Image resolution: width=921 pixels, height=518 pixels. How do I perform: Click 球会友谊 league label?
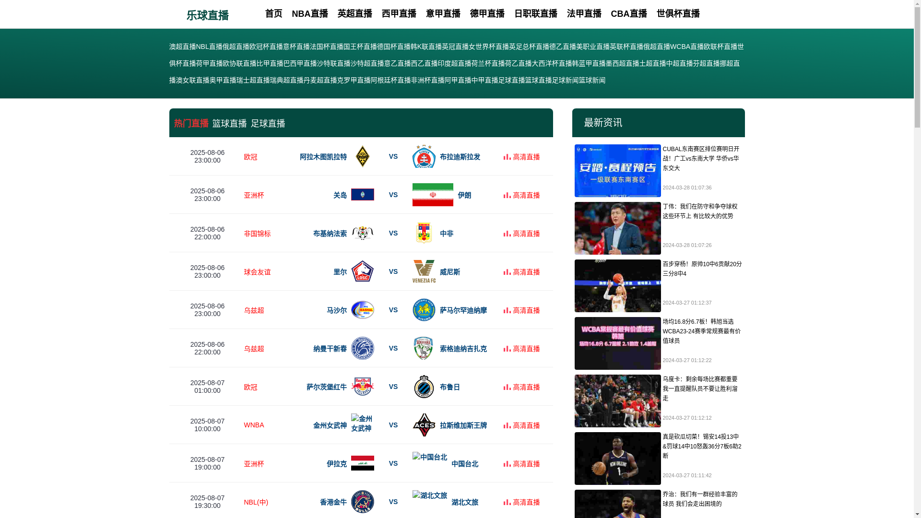(257, 272)
